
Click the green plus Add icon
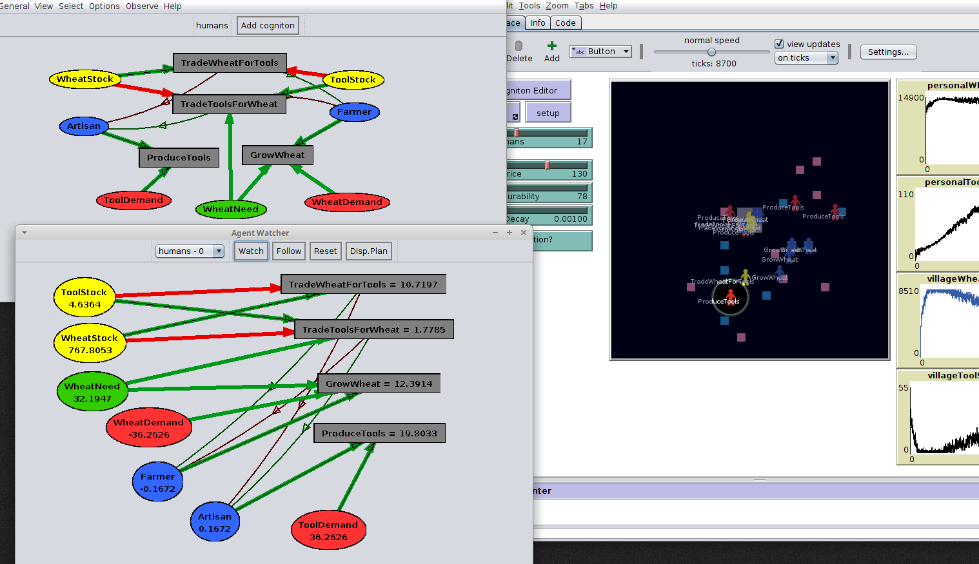[551, 46]
